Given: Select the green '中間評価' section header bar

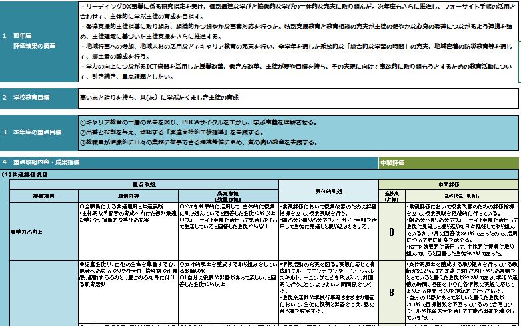Looking at the screenshot, I should pyautogui.click(x=448, y=162).
